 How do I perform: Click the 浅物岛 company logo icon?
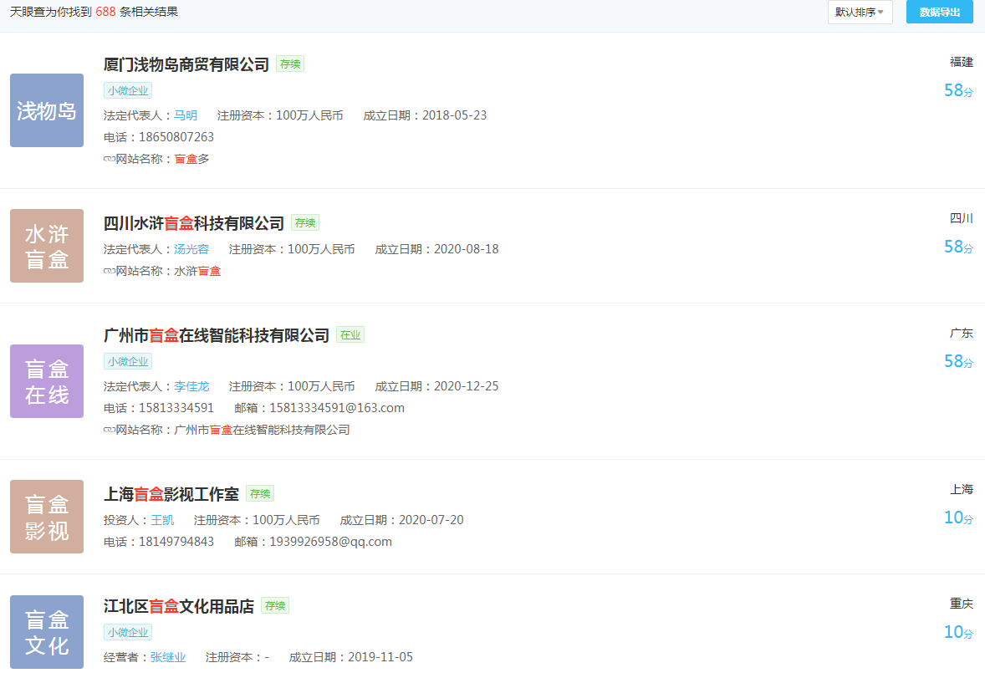click(46, 110)
